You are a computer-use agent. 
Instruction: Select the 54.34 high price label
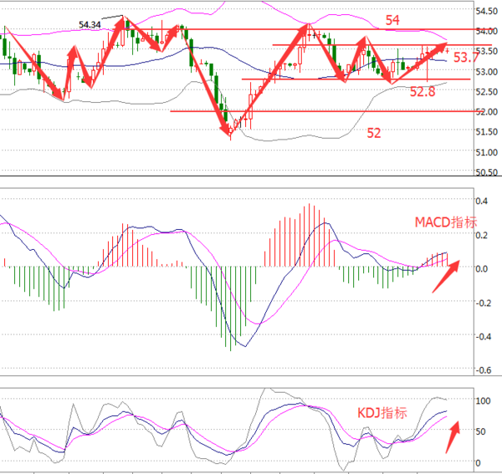tap(90, 24)
